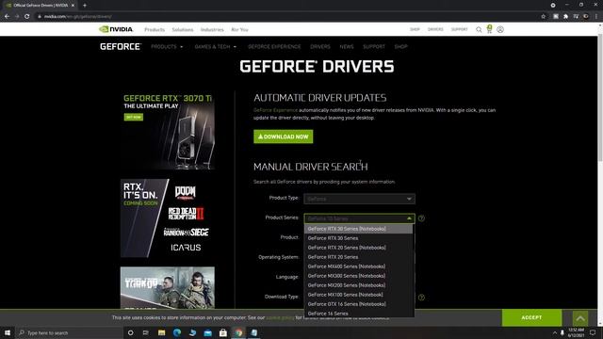Open Support in the GeForce nav bar
Viewport: 603px width, 339px height.
pos(374,46)
